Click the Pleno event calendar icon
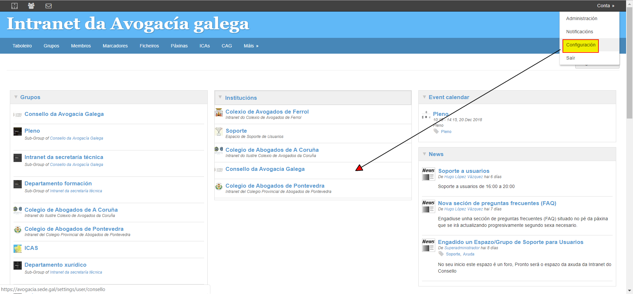Viewport: 633px width, 294px height. 426,115
